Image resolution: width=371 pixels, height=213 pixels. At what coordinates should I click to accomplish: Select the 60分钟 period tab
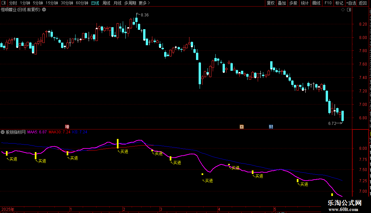click(x=82, y=3)
